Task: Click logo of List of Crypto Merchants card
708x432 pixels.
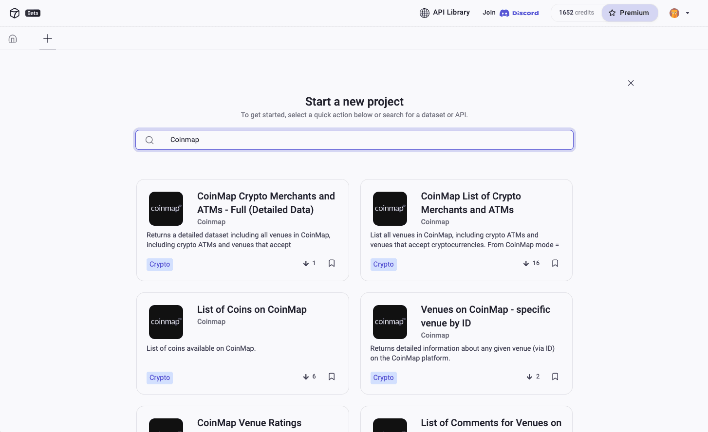Action: pos(390,209)
